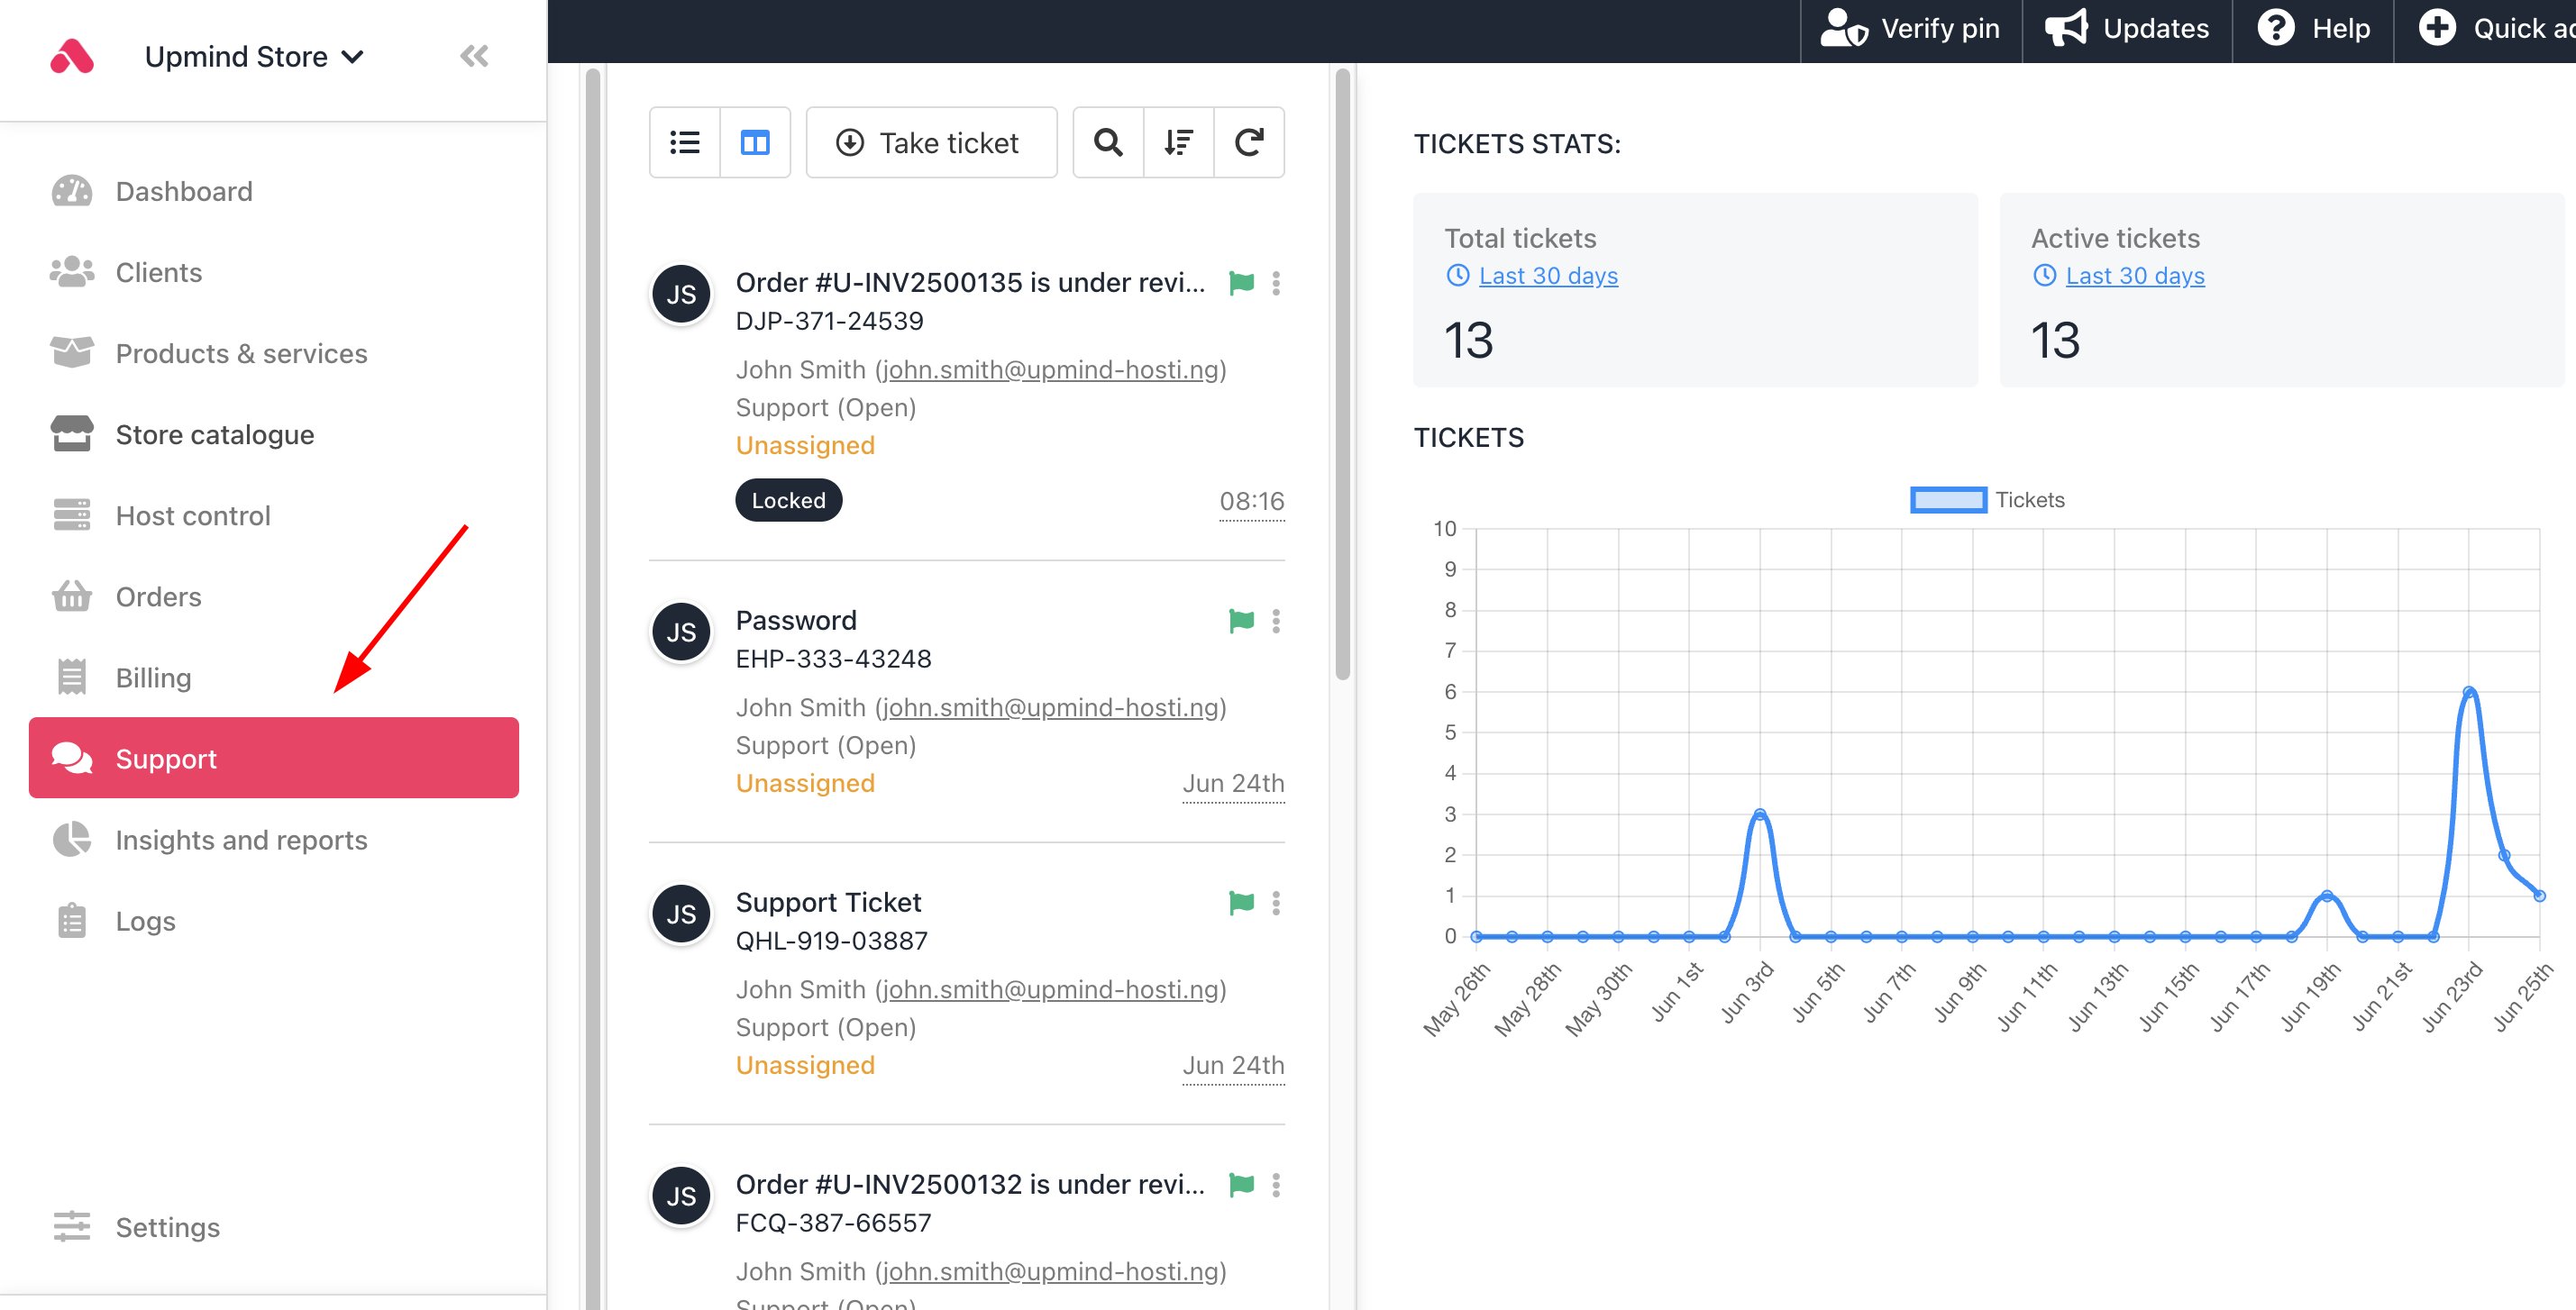Viewport: 2576px width, 1310px height.
Task: Click the Tickets legend color box
Action: (x=1947, y=500)
